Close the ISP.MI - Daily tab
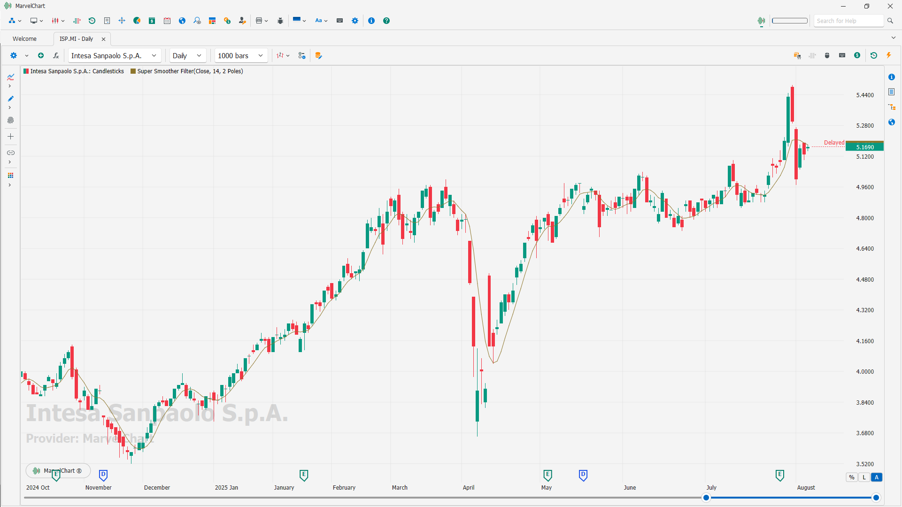This screenshot has height=507, width=902. pos(104,39)
